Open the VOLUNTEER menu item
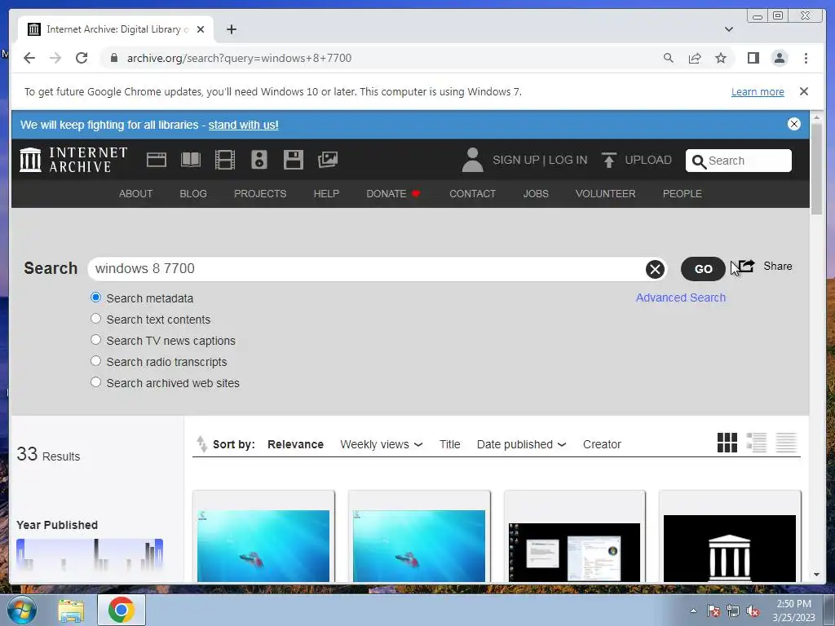Viewport: 835px width, 626px height. 606,194
